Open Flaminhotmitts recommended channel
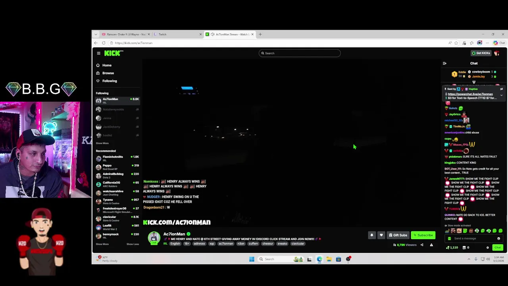Viewport: 508px width, 286px height. point(117,158)
